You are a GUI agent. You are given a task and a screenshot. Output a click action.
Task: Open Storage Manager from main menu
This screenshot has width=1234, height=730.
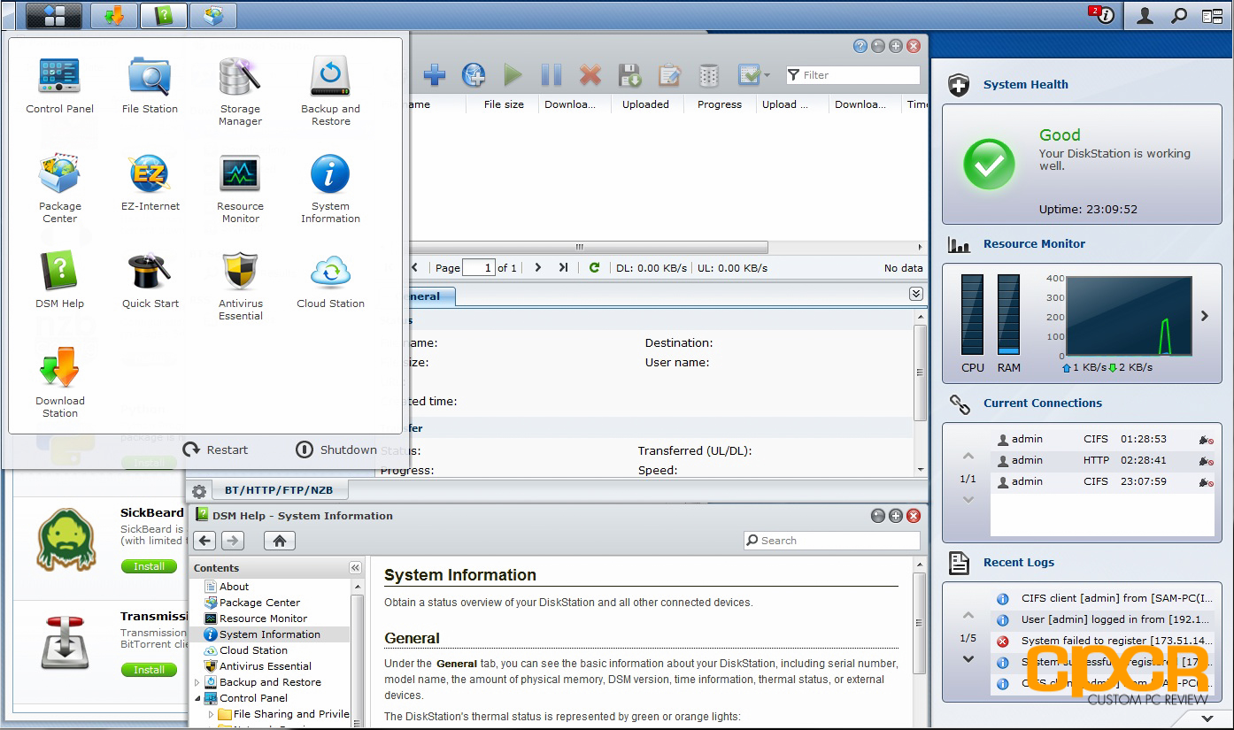tap(240, 91)
